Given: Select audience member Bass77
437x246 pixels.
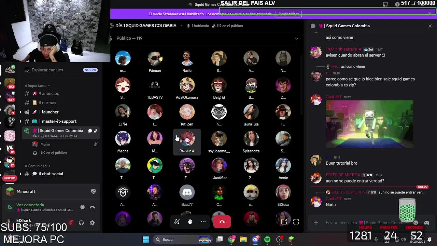Looking at the screenshot, I should coord(187,195).
